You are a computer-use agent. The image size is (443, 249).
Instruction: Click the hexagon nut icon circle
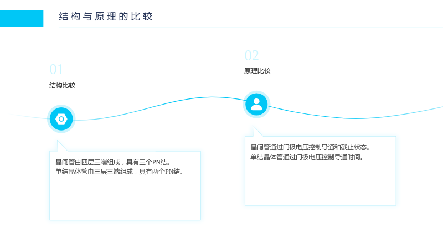pos(61,119)
